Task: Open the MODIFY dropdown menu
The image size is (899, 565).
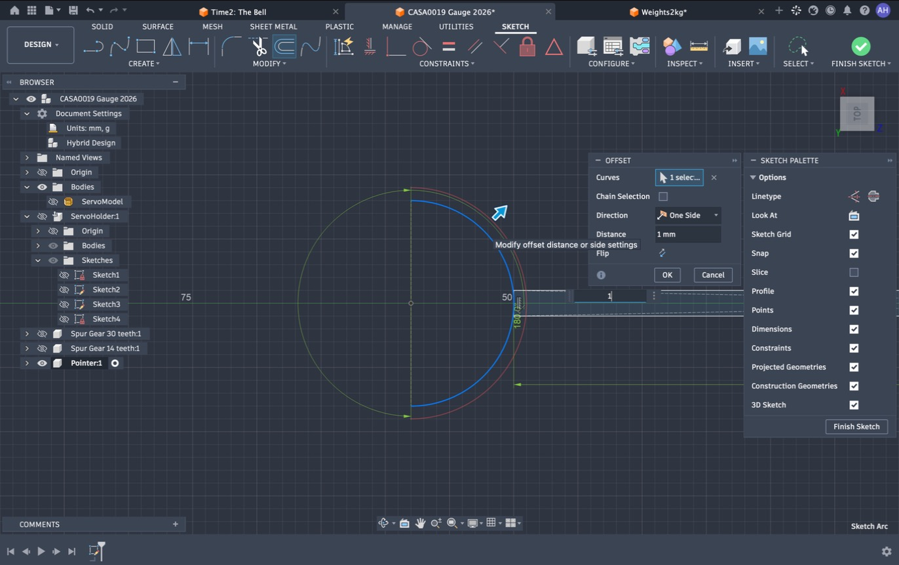Action: point(270,64)
